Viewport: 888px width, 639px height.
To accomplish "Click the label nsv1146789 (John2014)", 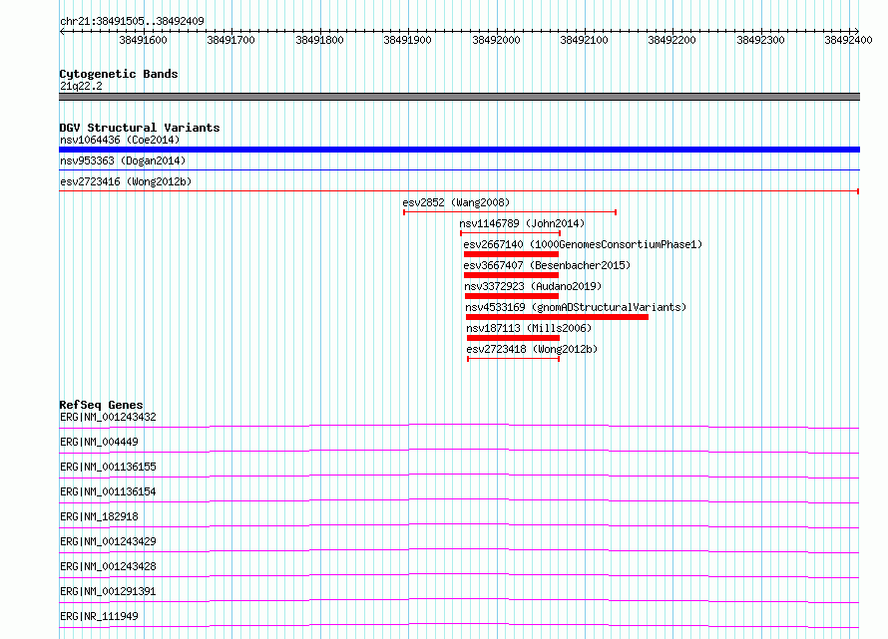I will 522,223.
